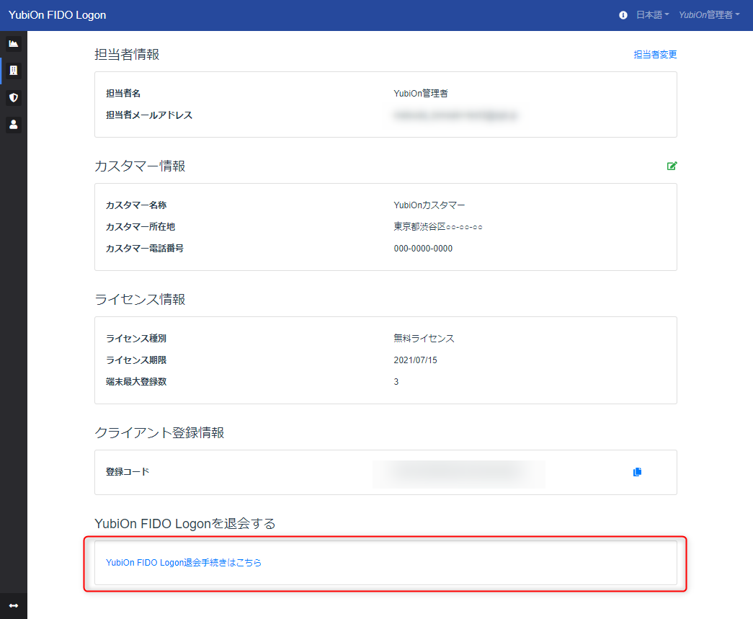753x619 pixels.
Task: Click the カスタマー所在地 label
Action: [141, 227]
